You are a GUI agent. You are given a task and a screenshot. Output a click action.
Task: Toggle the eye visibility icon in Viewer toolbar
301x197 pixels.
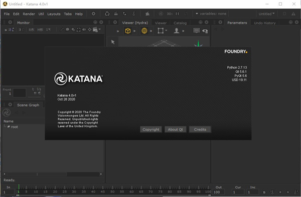click(x=205, y=31)
